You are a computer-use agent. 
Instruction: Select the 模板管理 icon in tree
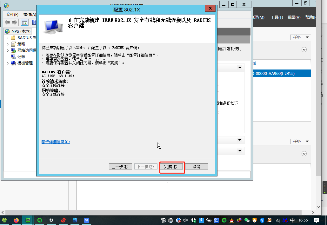pos(13,63)
